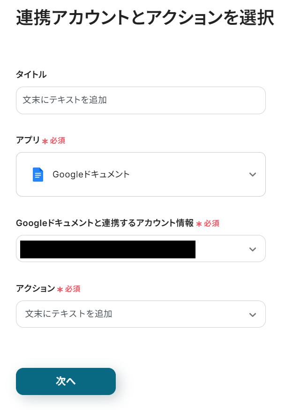Click the 連携アカウントとアクションを選択 heading

point(145,18)
